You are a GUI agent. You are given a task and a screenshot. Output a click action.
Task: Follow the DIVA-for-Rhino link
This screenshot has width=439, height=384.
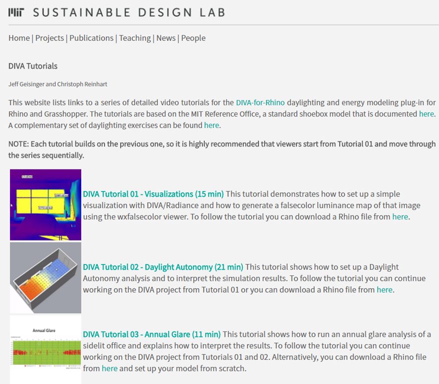click(261, 102)
